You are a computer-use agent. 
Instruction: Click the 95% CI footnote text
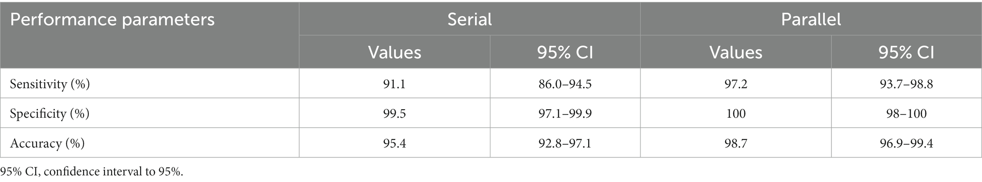(x=92, y=172)
